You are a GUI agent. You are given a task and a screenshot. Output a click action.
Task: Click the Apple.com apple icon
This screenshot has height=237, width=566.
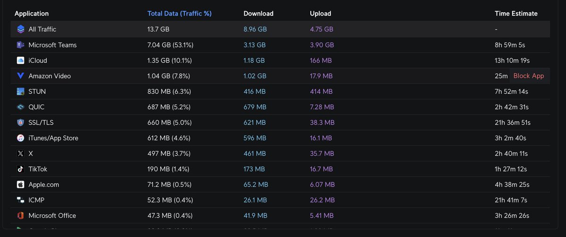click(x=20, y=185)
